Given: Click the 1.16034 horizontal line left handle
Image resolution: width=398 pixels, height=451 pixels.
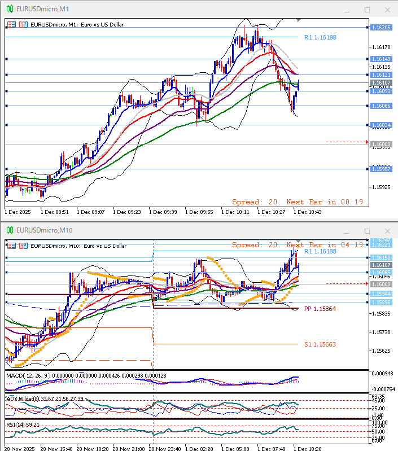Looking at the screenshot, I should click(6, 125).
